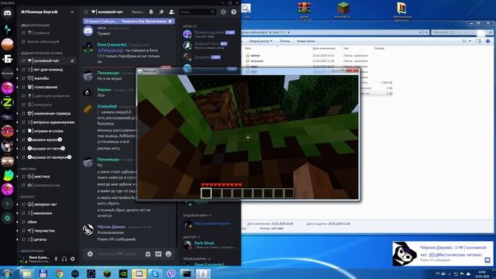This screenshot has width=496, height=279.
Task: Open the изменения-сервера channel
Action: point(47,113)
